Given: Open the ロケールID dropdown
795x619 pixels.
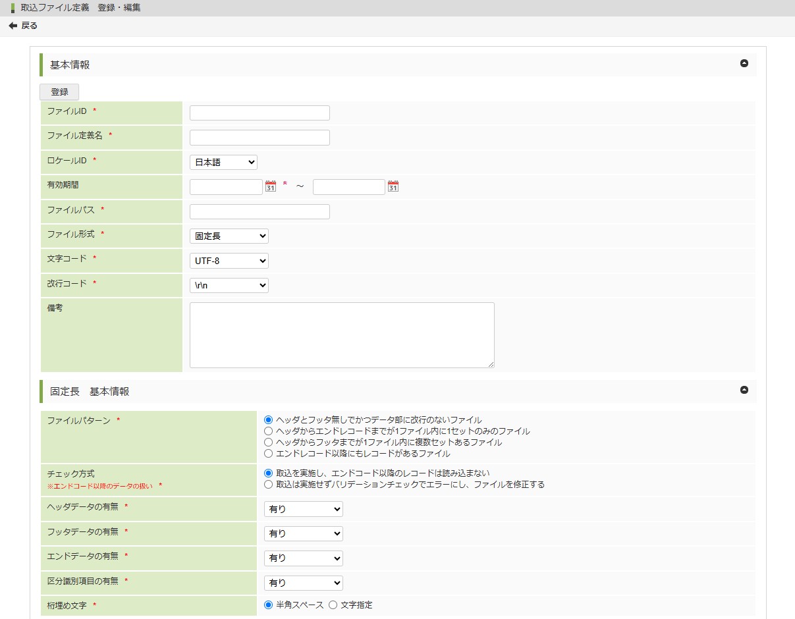Looking at the screenshot, I should tap(223, 163).
